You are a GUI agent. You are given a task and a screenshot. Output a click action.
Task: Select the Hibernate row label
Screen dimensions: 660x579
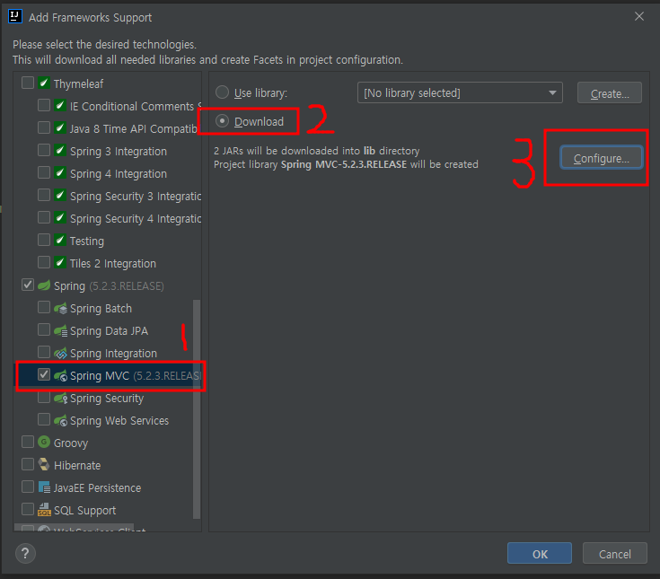pyautogui.click(x=77, y=465)
